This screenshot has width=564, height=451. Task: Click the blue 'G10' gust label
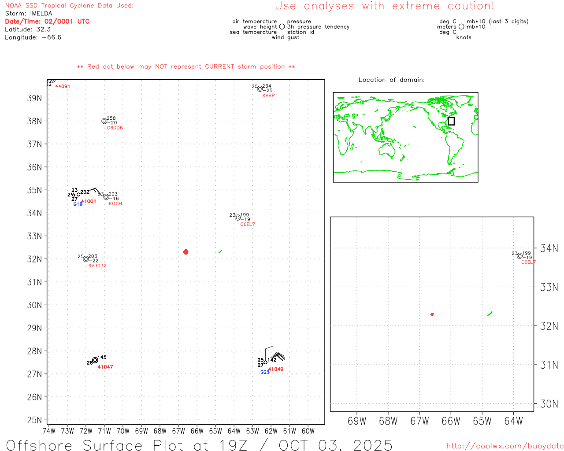pyautogui.click(x=78, y=204)
